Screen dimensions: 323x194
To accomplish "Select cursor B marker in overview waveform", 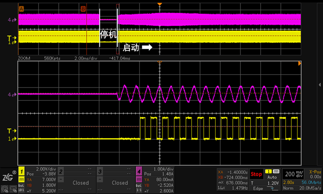I will pyautogui.click(x=83, y=8).
